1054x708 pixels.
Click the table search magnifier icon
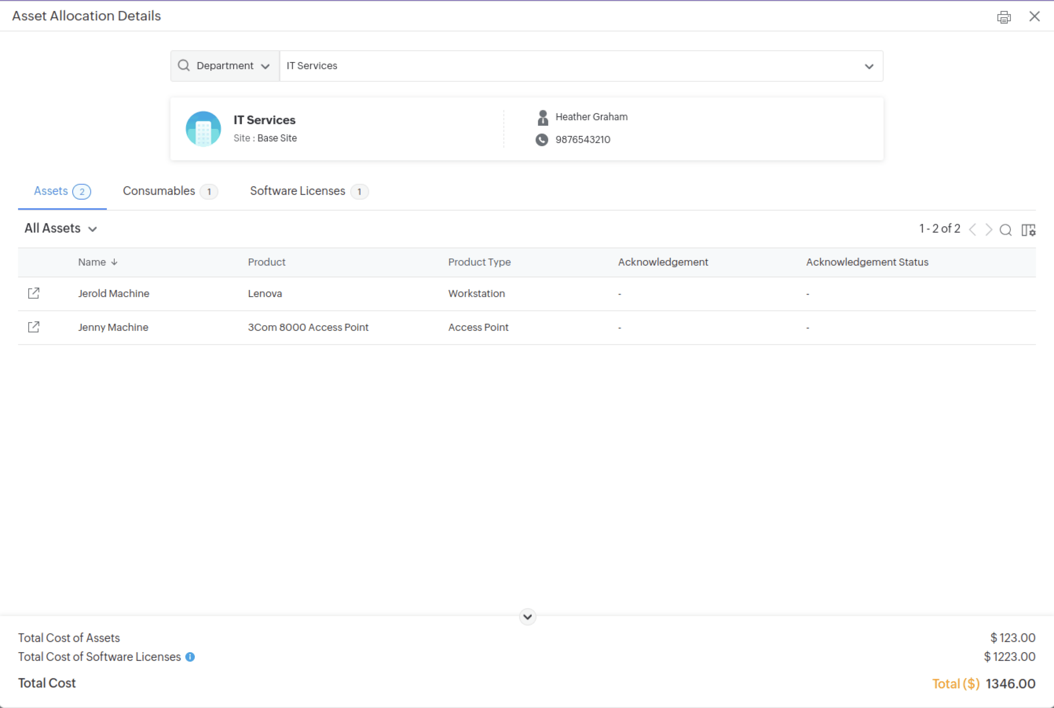click(x=1005, y=230)
